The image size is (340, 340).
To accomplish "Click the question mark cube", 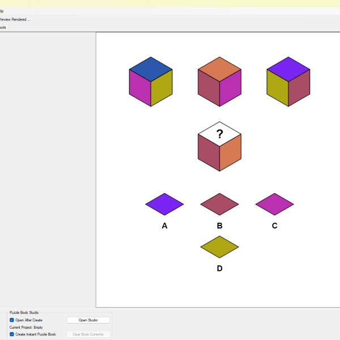I will [x=219, y=146].
